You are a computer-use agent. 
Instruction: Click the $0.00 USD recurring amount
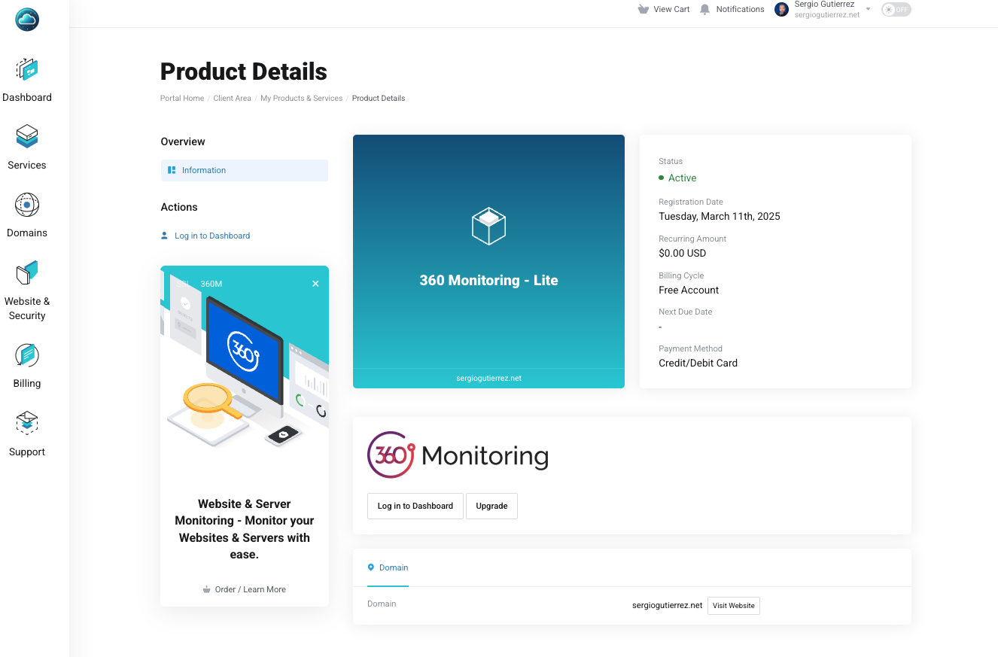(682, 253)
